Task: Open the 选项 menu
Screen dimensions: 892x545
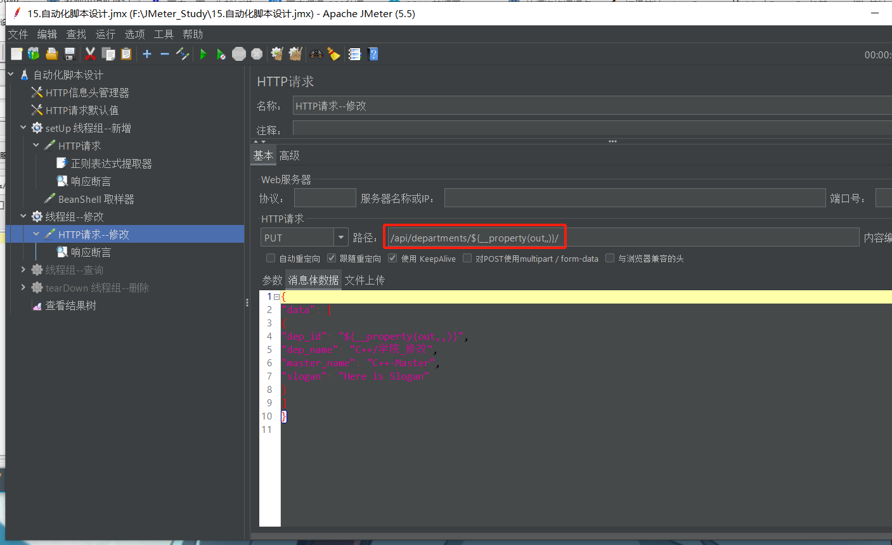Action: tap(134, 34)
